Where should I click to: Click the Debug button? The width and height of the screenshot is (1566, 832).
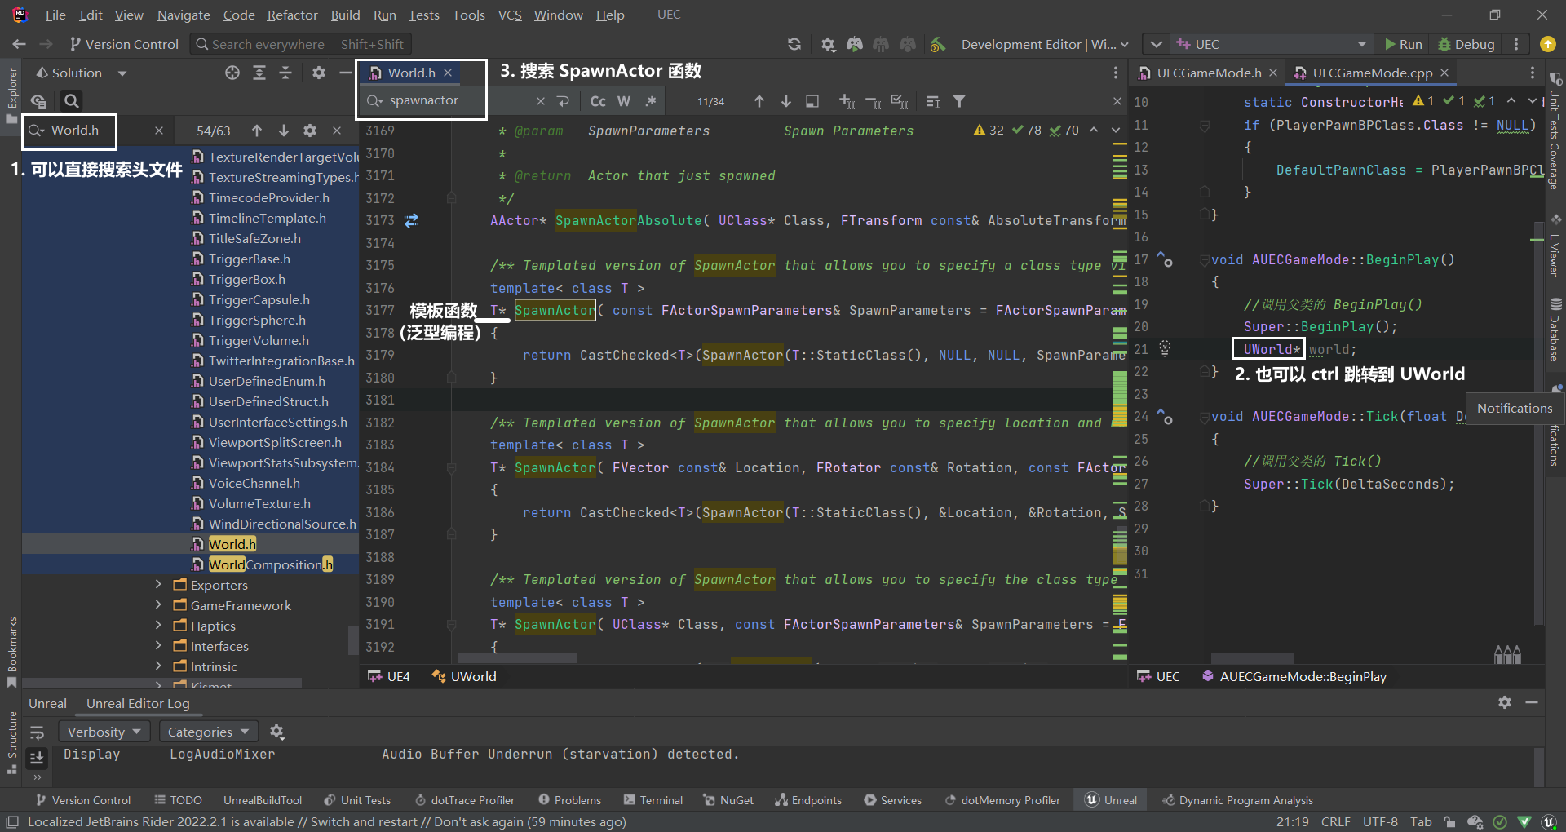[1466, 45]
